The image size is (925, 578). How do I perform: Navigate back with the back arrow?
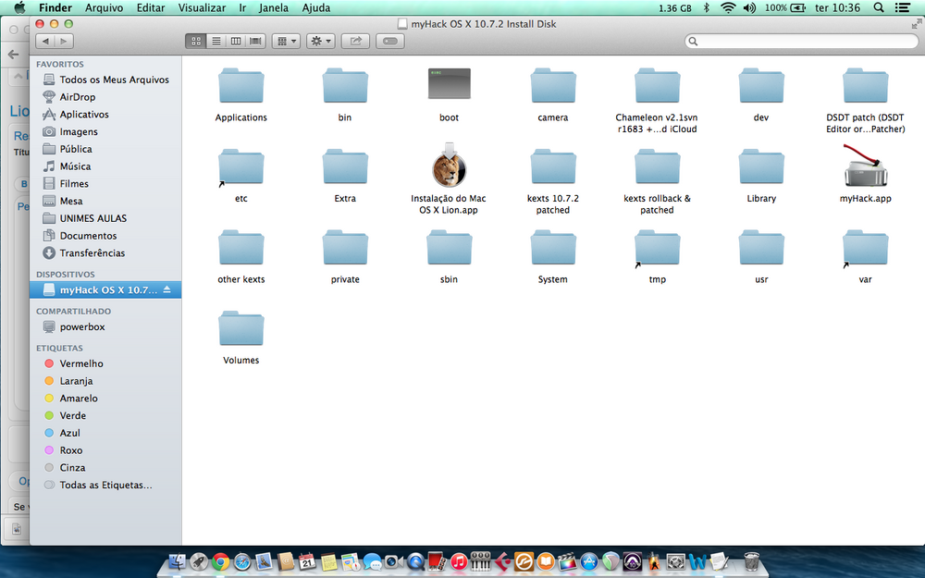click(x=44, y=41)
